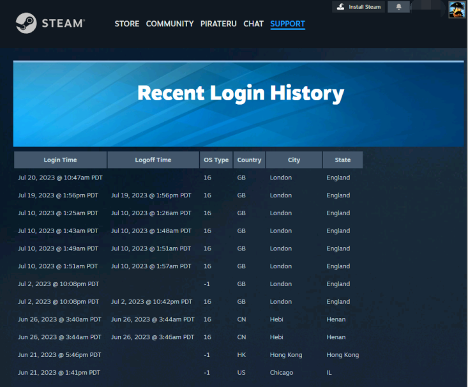Select login time Jul 10, 2023 @ 1:51am PDT
Viewport: 468px width, 387px height.
57,266
